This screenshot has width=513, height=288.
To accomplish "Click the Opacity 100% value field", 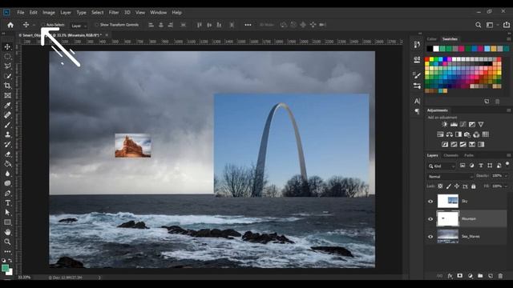I will click(x=497, y=176).
